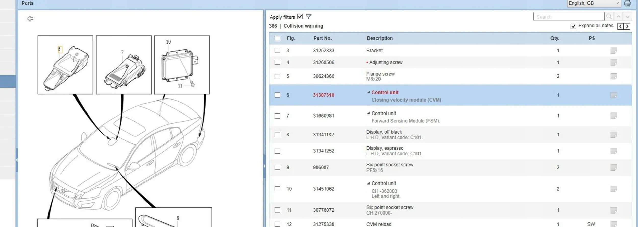Go to previous search result (up arrow)

click(618, 17)
